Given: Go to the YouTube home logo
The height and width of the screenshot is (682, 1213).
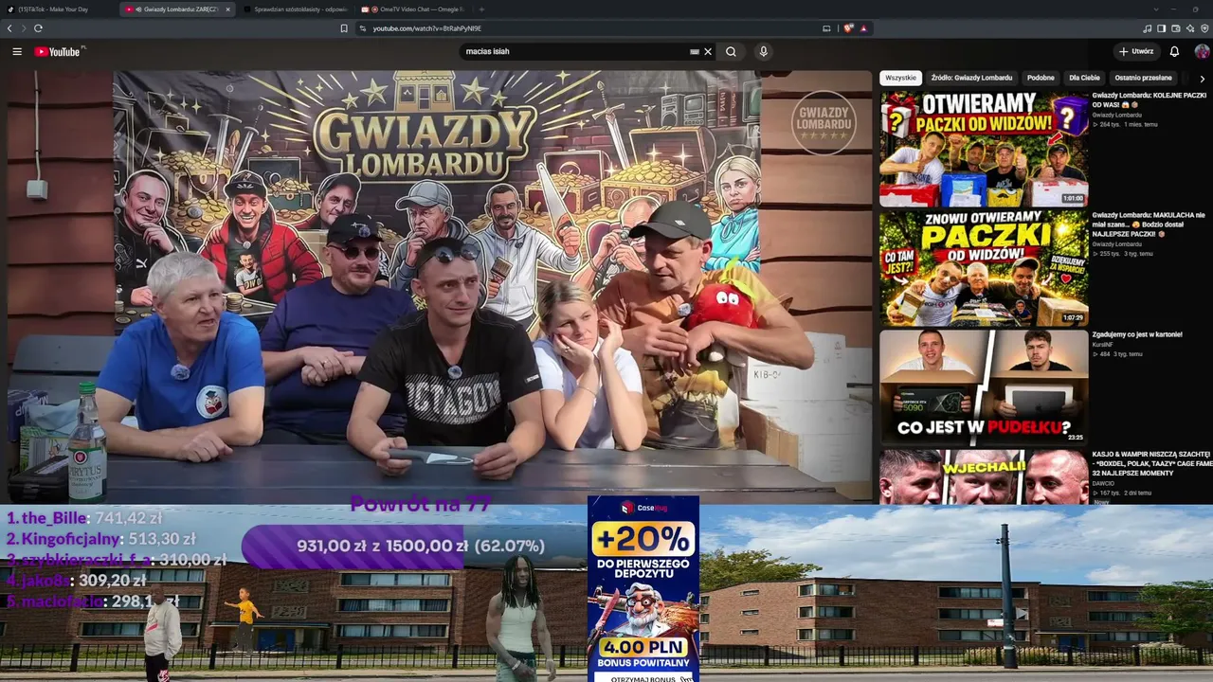Looking at the screenshot, I should click(x=59, y=51).
